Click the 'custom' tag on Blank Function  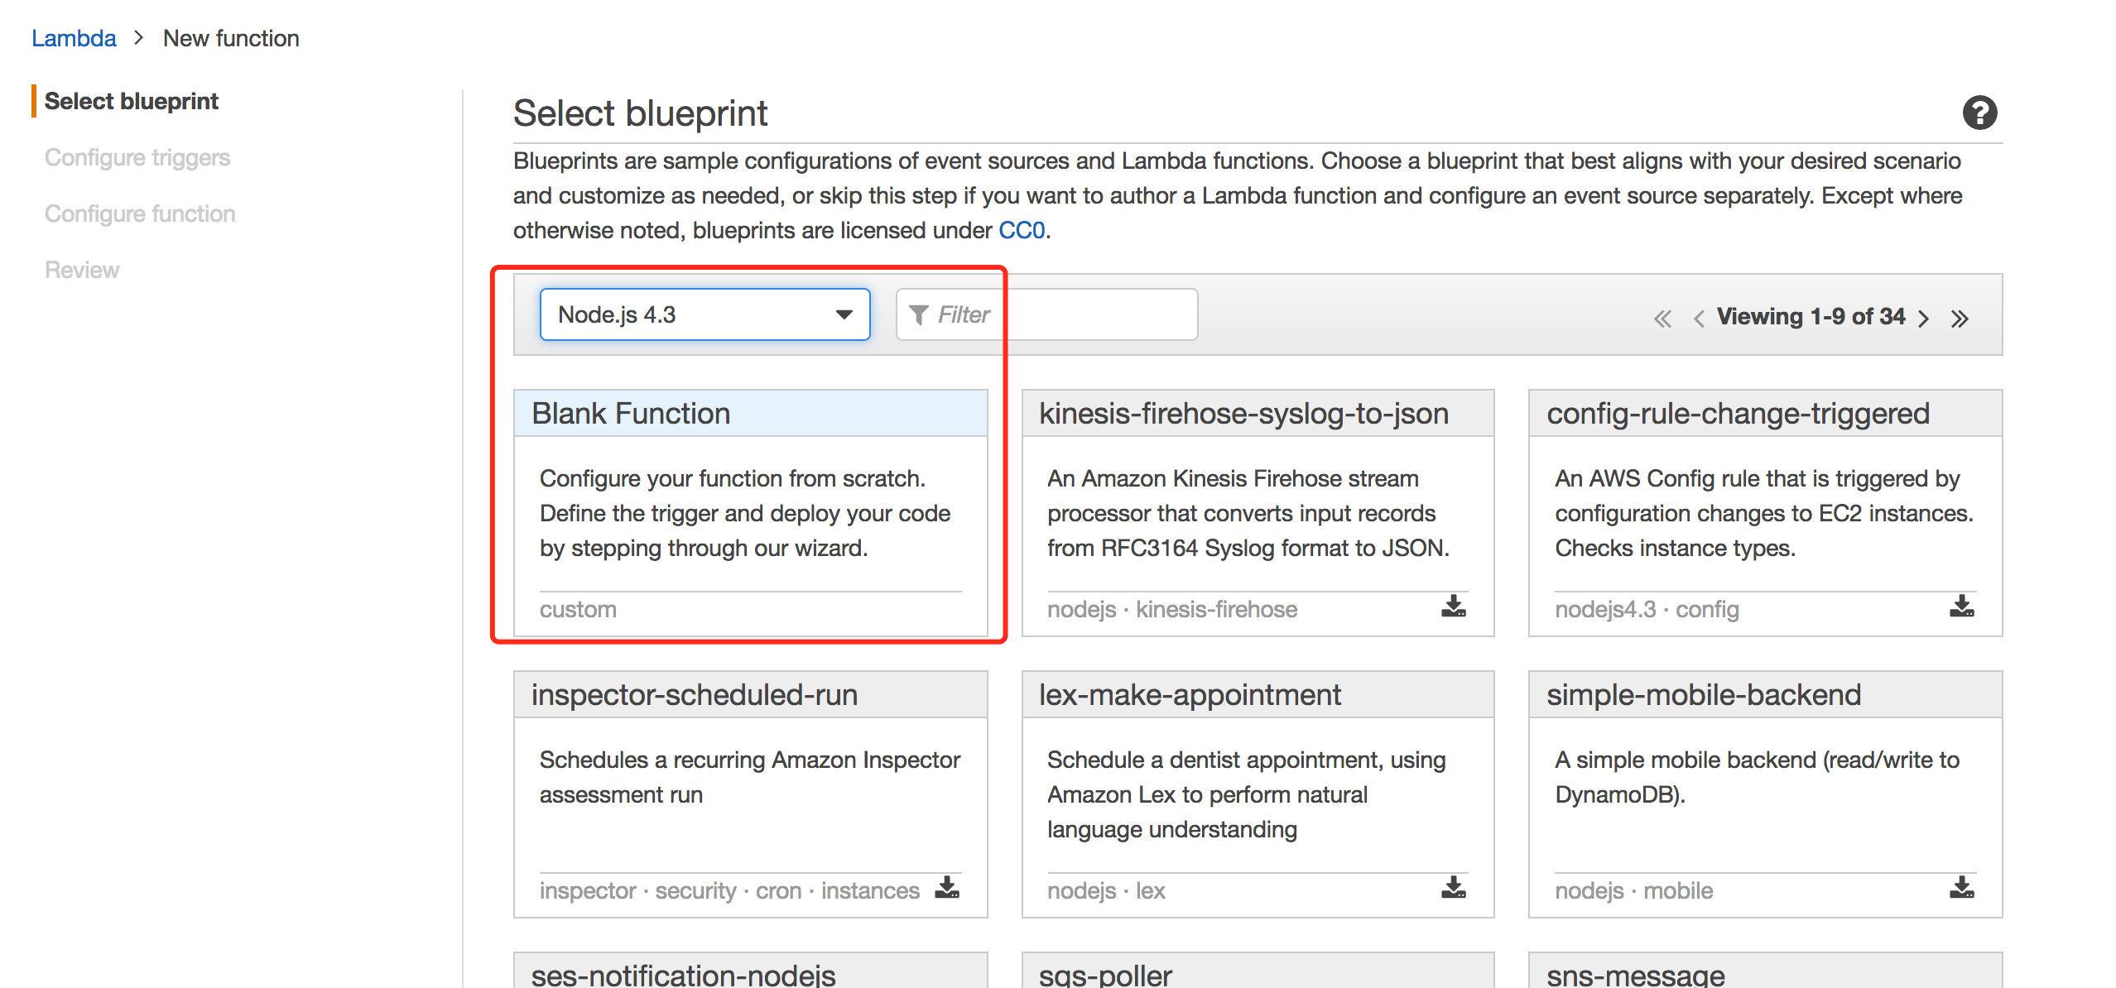point(578,609)
